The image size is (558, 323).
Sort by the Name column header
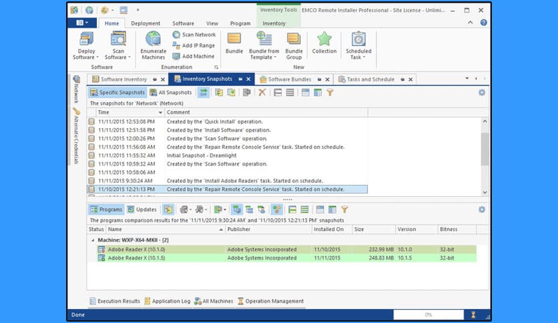pyautogui.click(x=166, y=230)
